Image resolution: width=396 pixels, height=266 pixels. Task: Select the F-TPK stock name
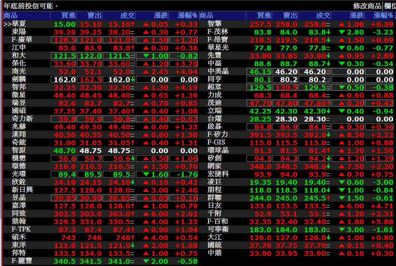coord(21,230)
